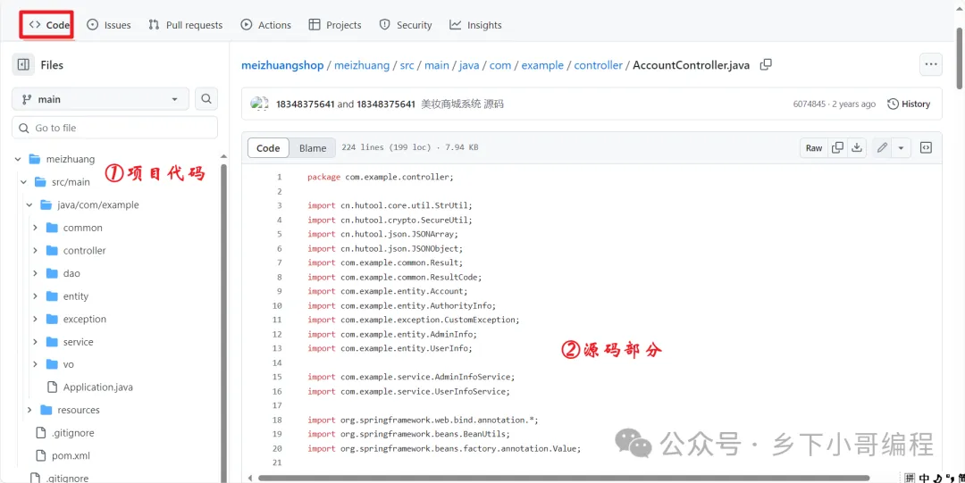This screenshot has width=965, height=483.
Task: Expand the dao folder
Action: [x=35, y=273]
